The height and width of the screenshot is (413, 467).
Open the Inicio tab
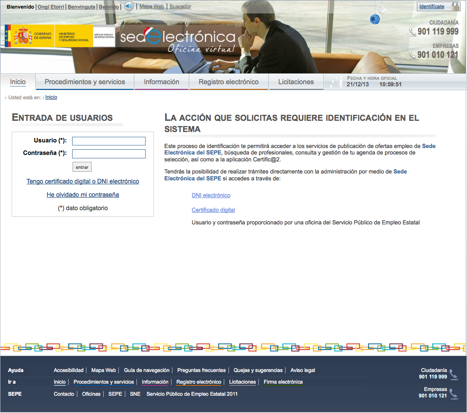18,82
